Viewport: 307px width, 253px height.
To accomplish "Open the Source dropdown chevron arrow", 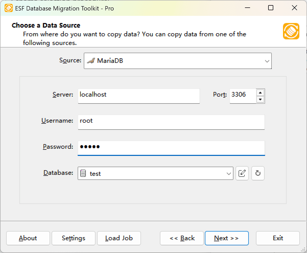I will point(267,61).
